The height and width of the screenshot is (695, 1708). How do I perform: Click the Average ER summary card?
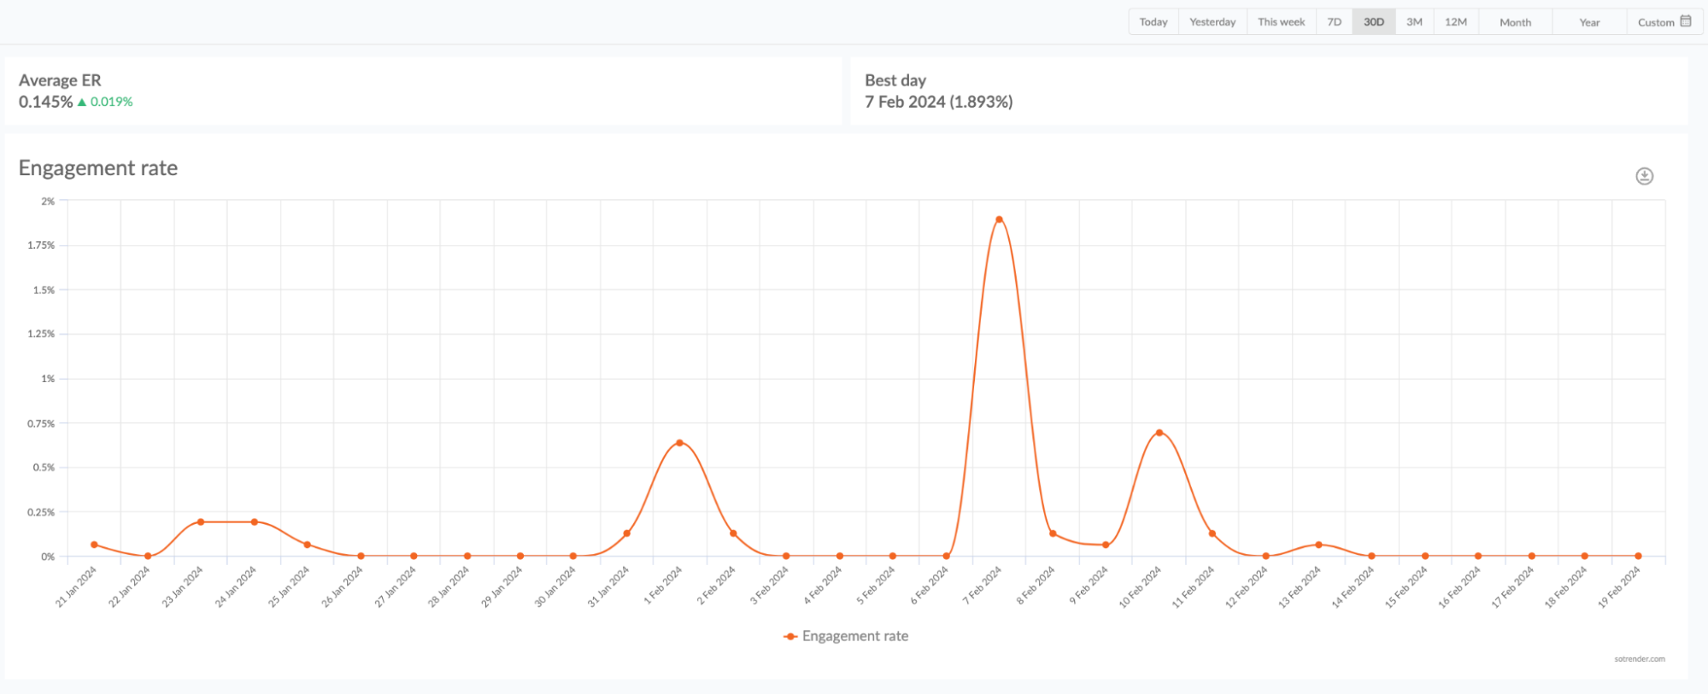[422, 91]
